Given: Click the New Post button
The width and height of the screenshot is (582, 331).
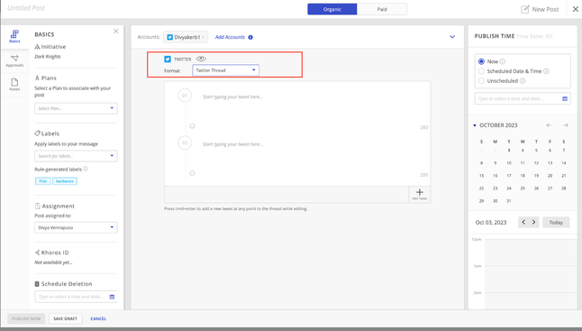Looking at the screenshot, I should (x=540, y=9).
